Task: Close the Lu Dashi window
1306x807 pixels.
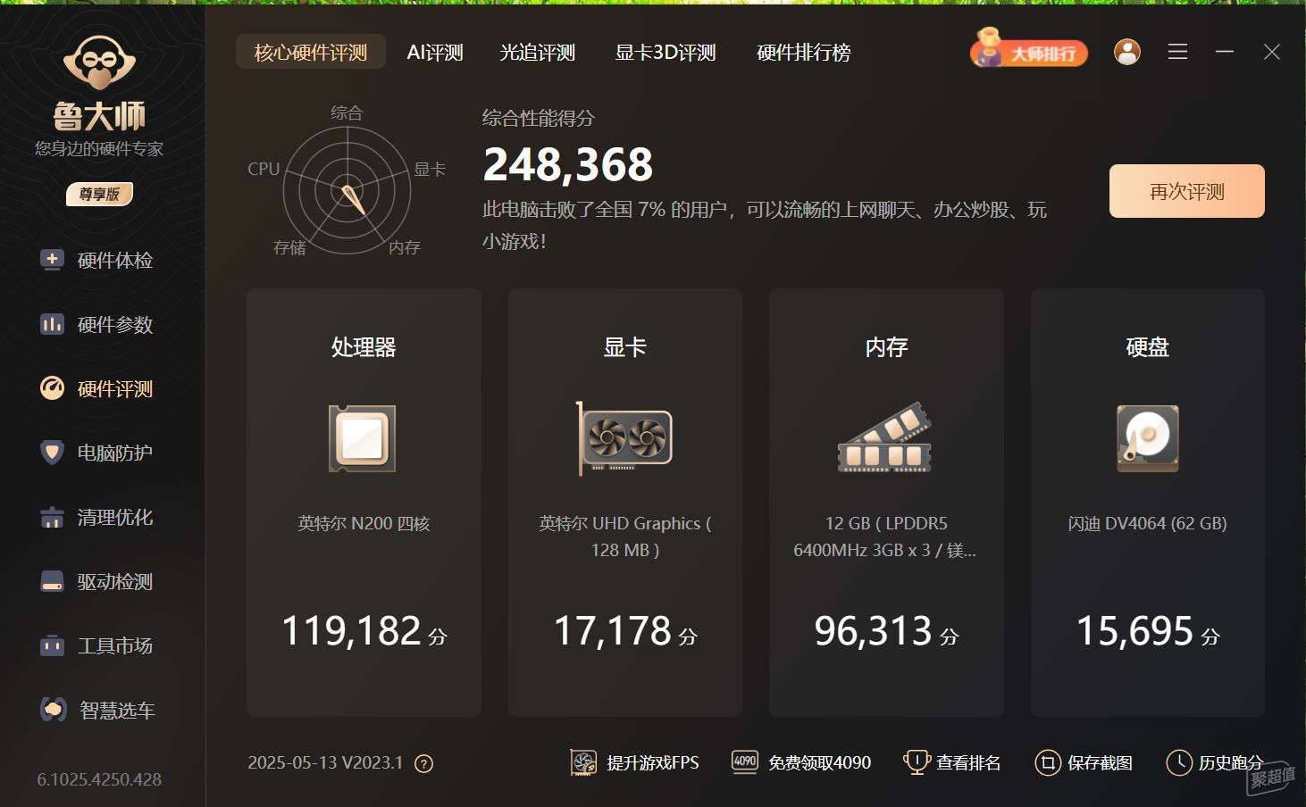Action: (1272, 52)
